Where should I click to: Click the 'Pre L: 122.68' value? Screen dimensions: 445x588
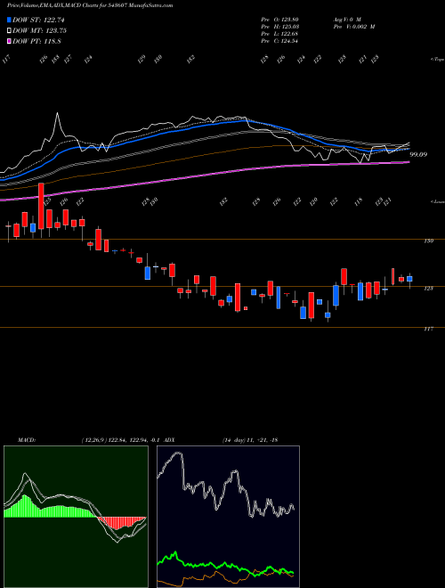pos(279,34)
